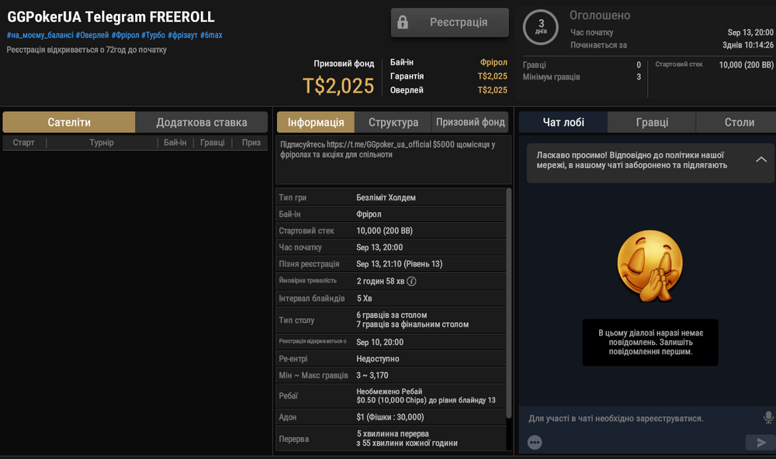The height and width of the screenshot is (459, 776).
Task: Sort satellites by Гравці column header
Action: 213,143
